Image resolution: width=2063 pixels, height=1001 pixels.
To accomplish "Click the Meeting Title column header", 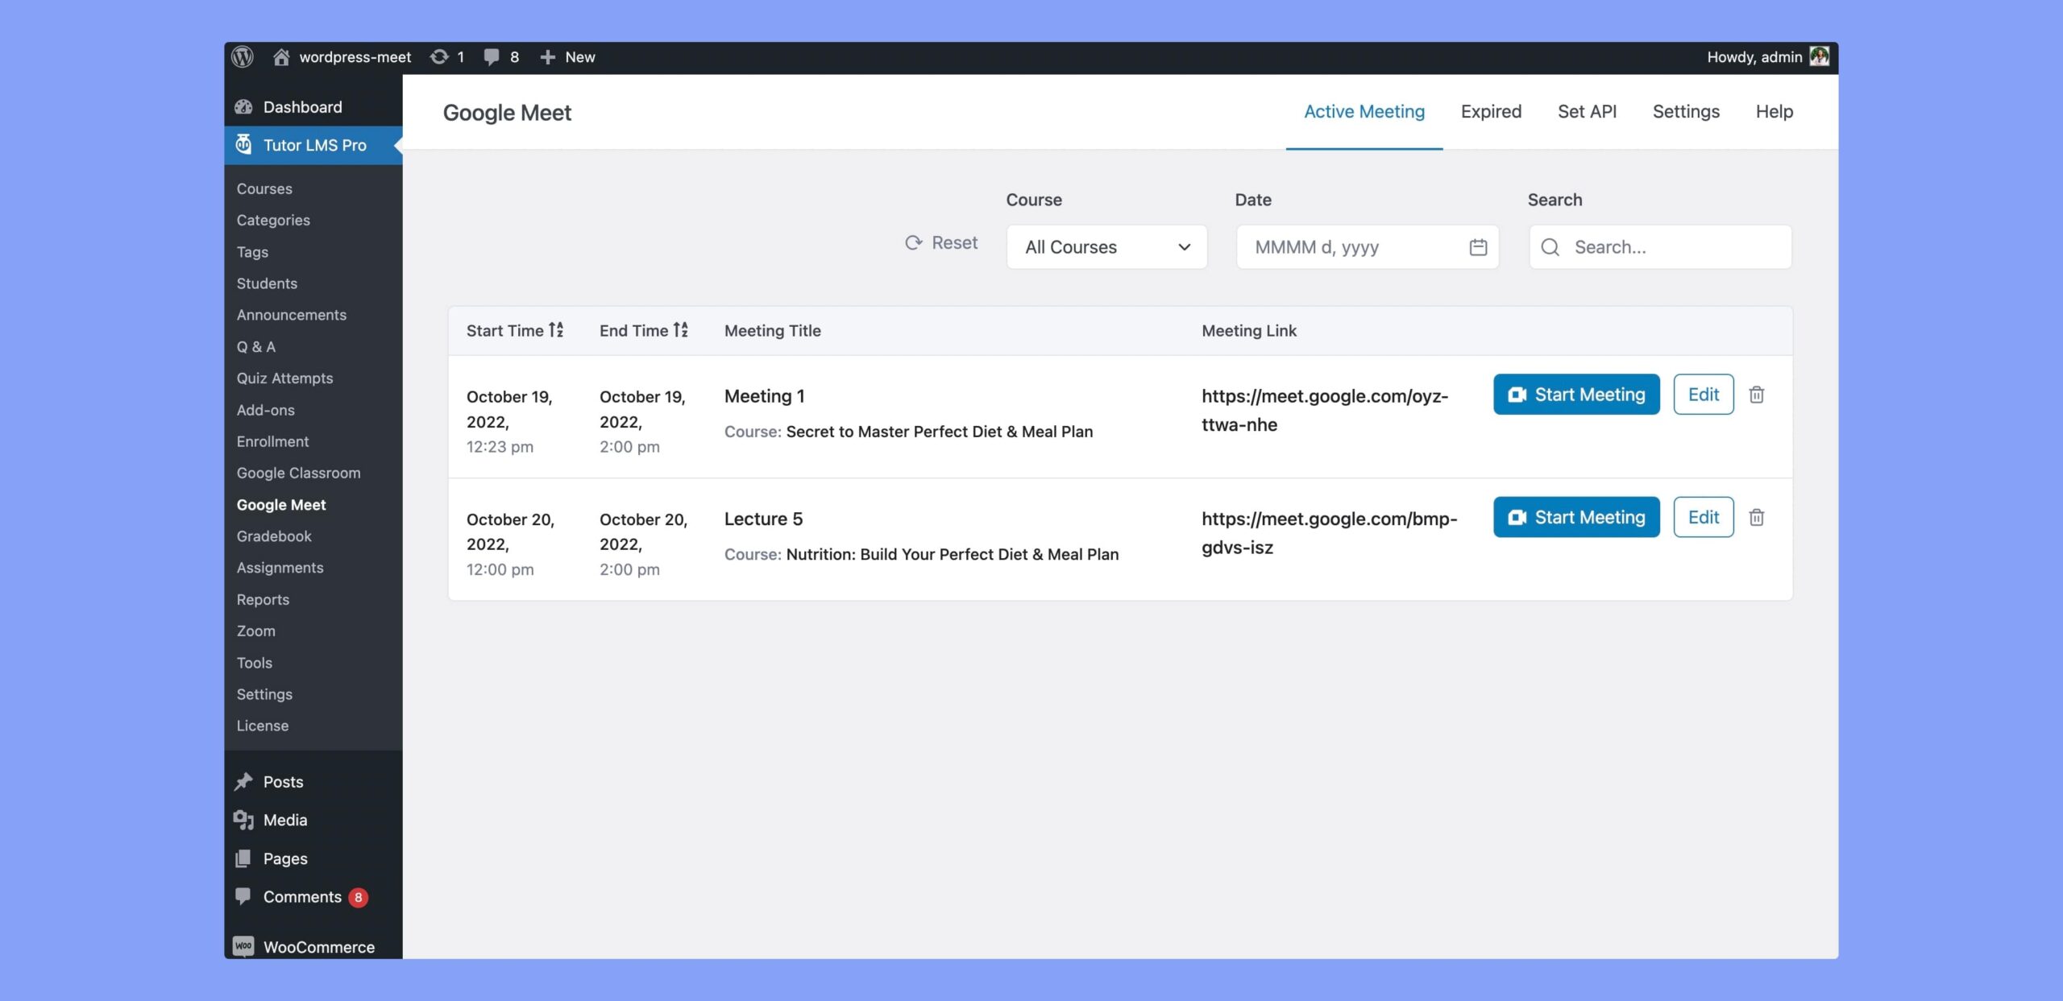I will [x=772, y=330].
